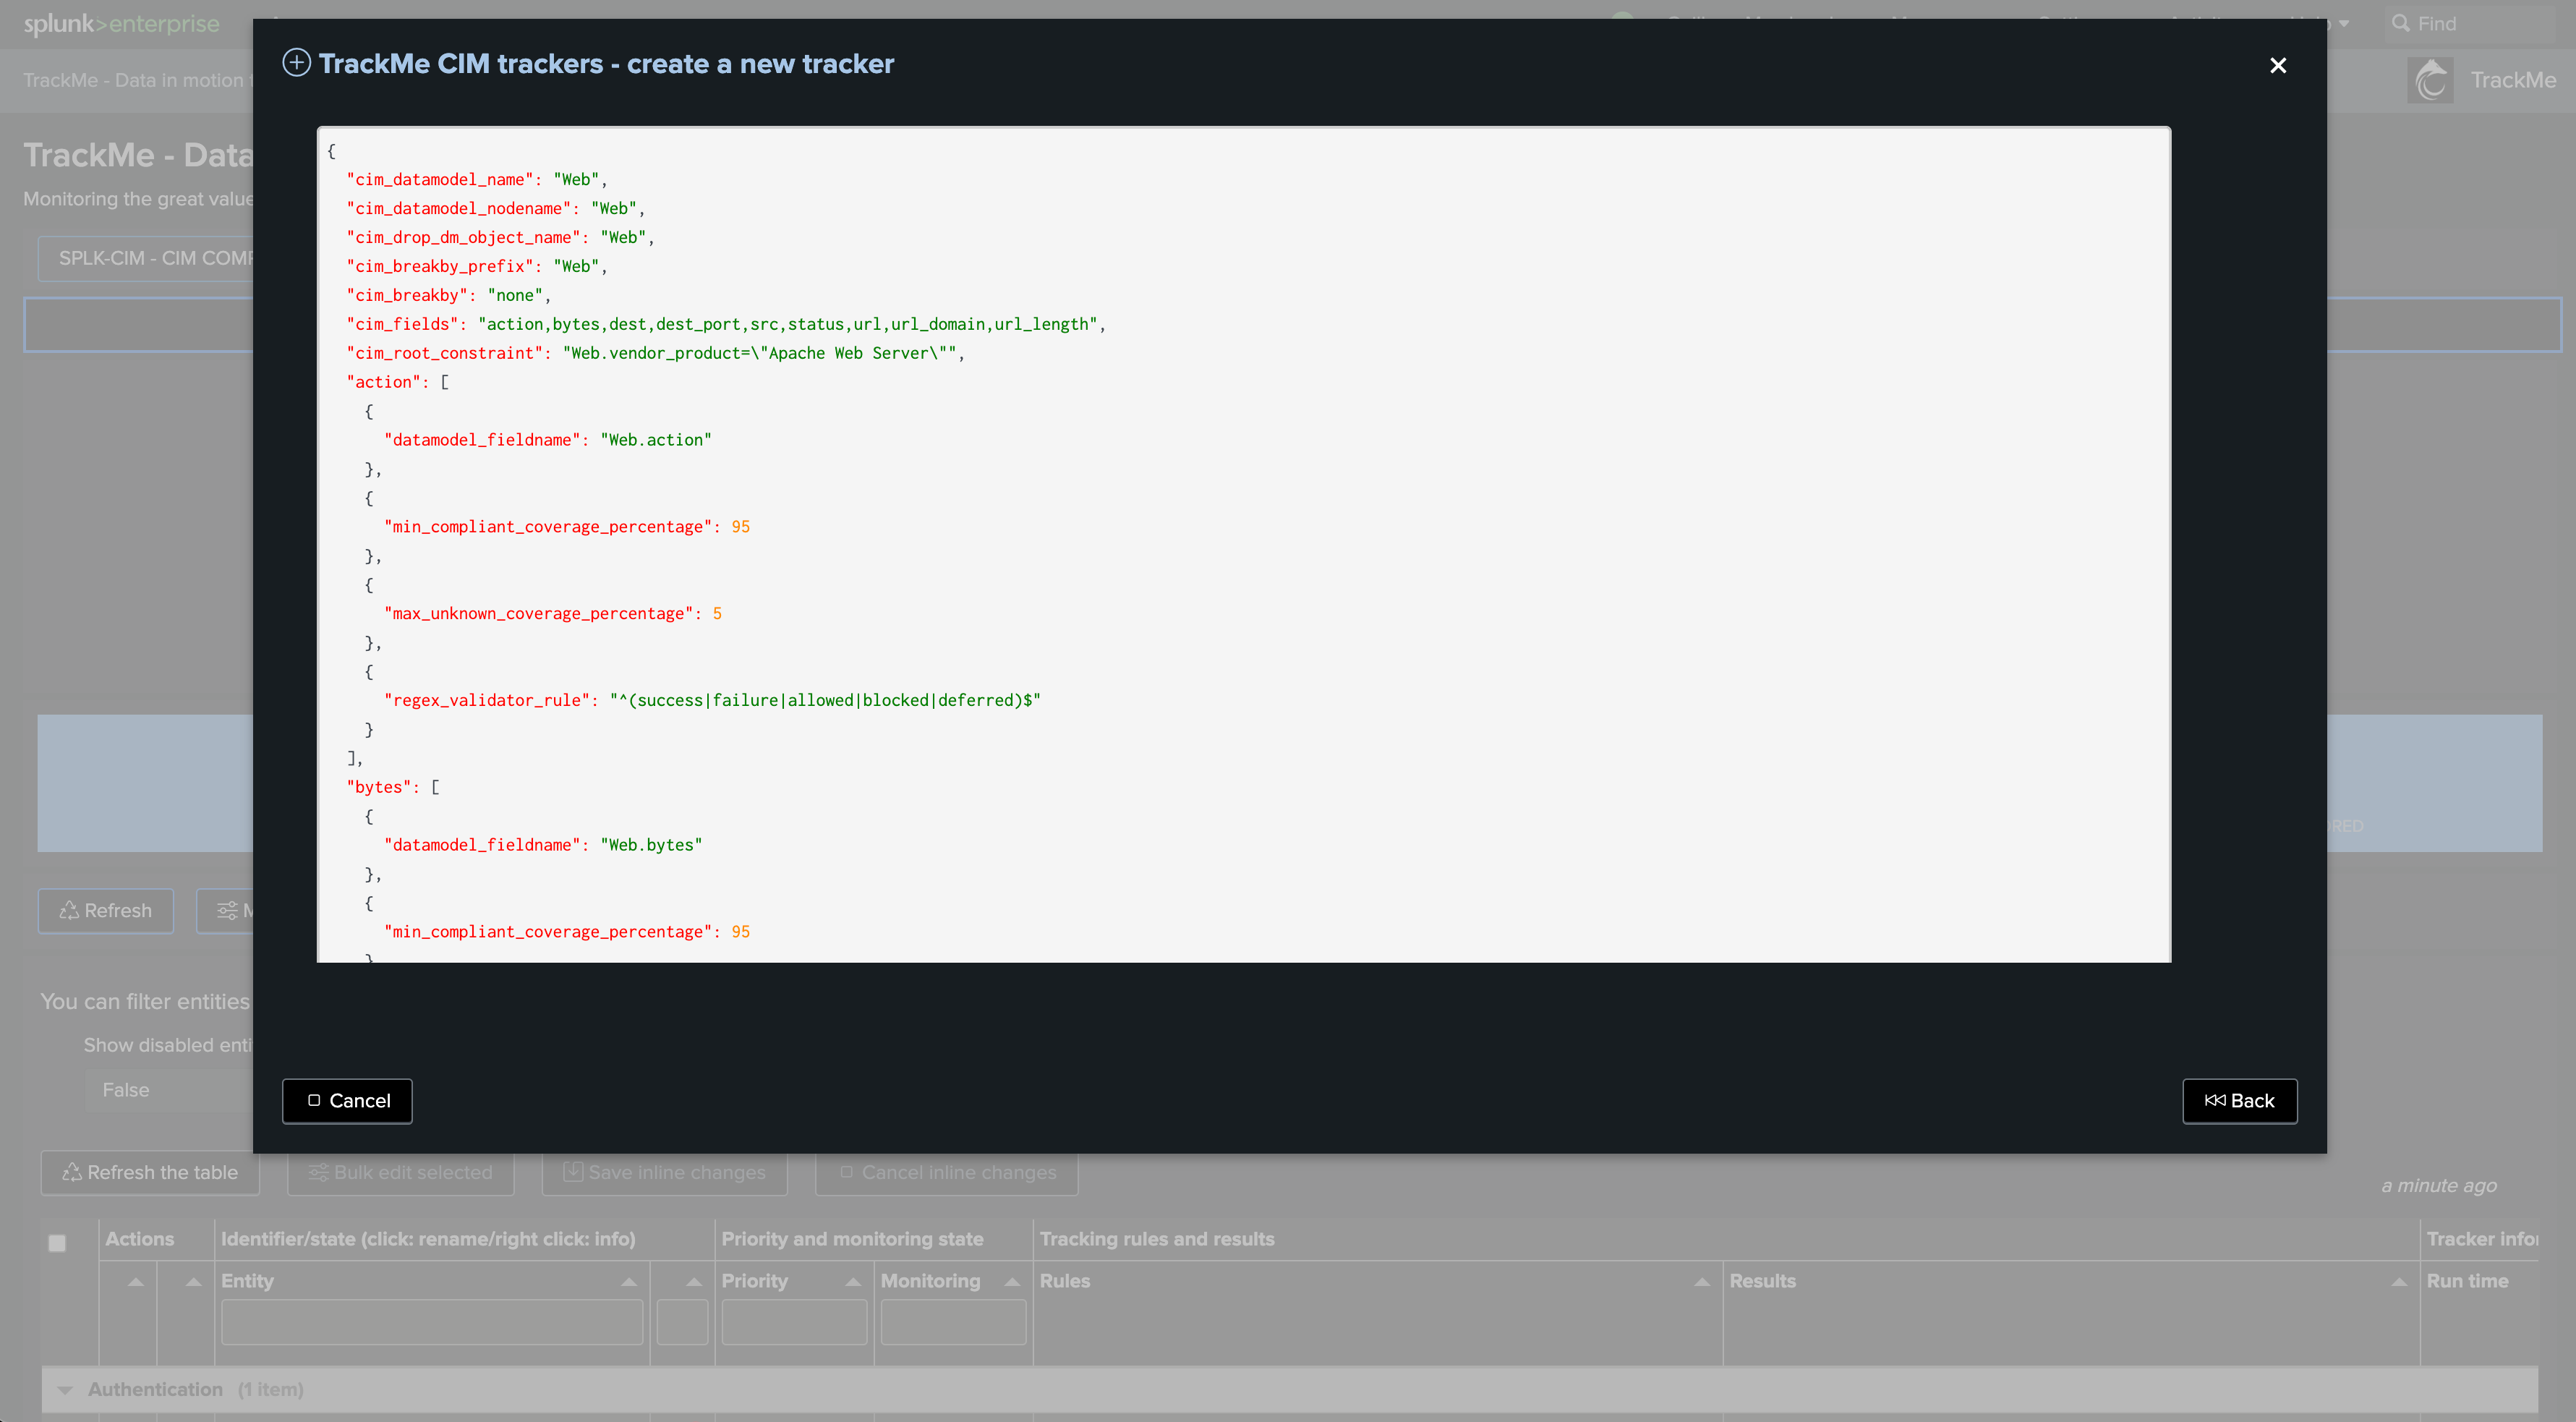Click the "action": [ line
Viewport: 2576px width, 1422px height.
pyautogui.click(x=397, y=382)
